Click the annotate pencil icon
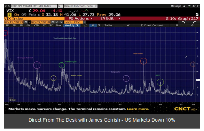Screen dimensions: 204x131 pyautogui.click(x=177, y=25)
